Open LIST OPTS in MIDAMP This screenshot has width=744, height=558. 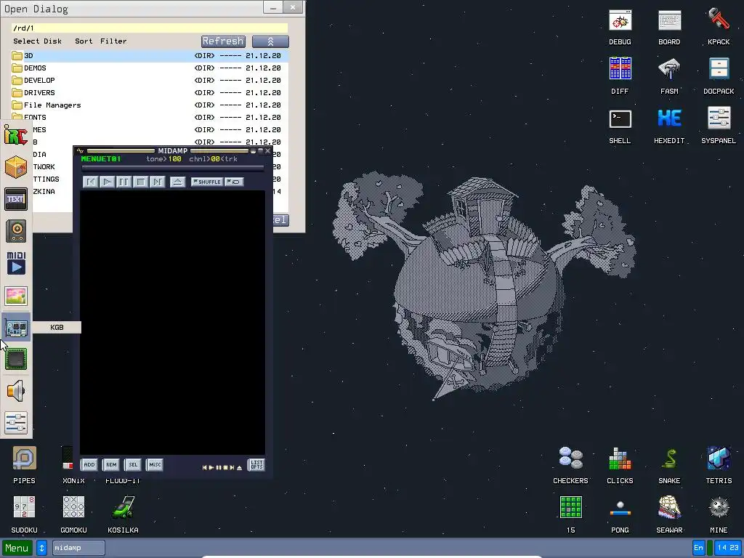coord(256,464)
